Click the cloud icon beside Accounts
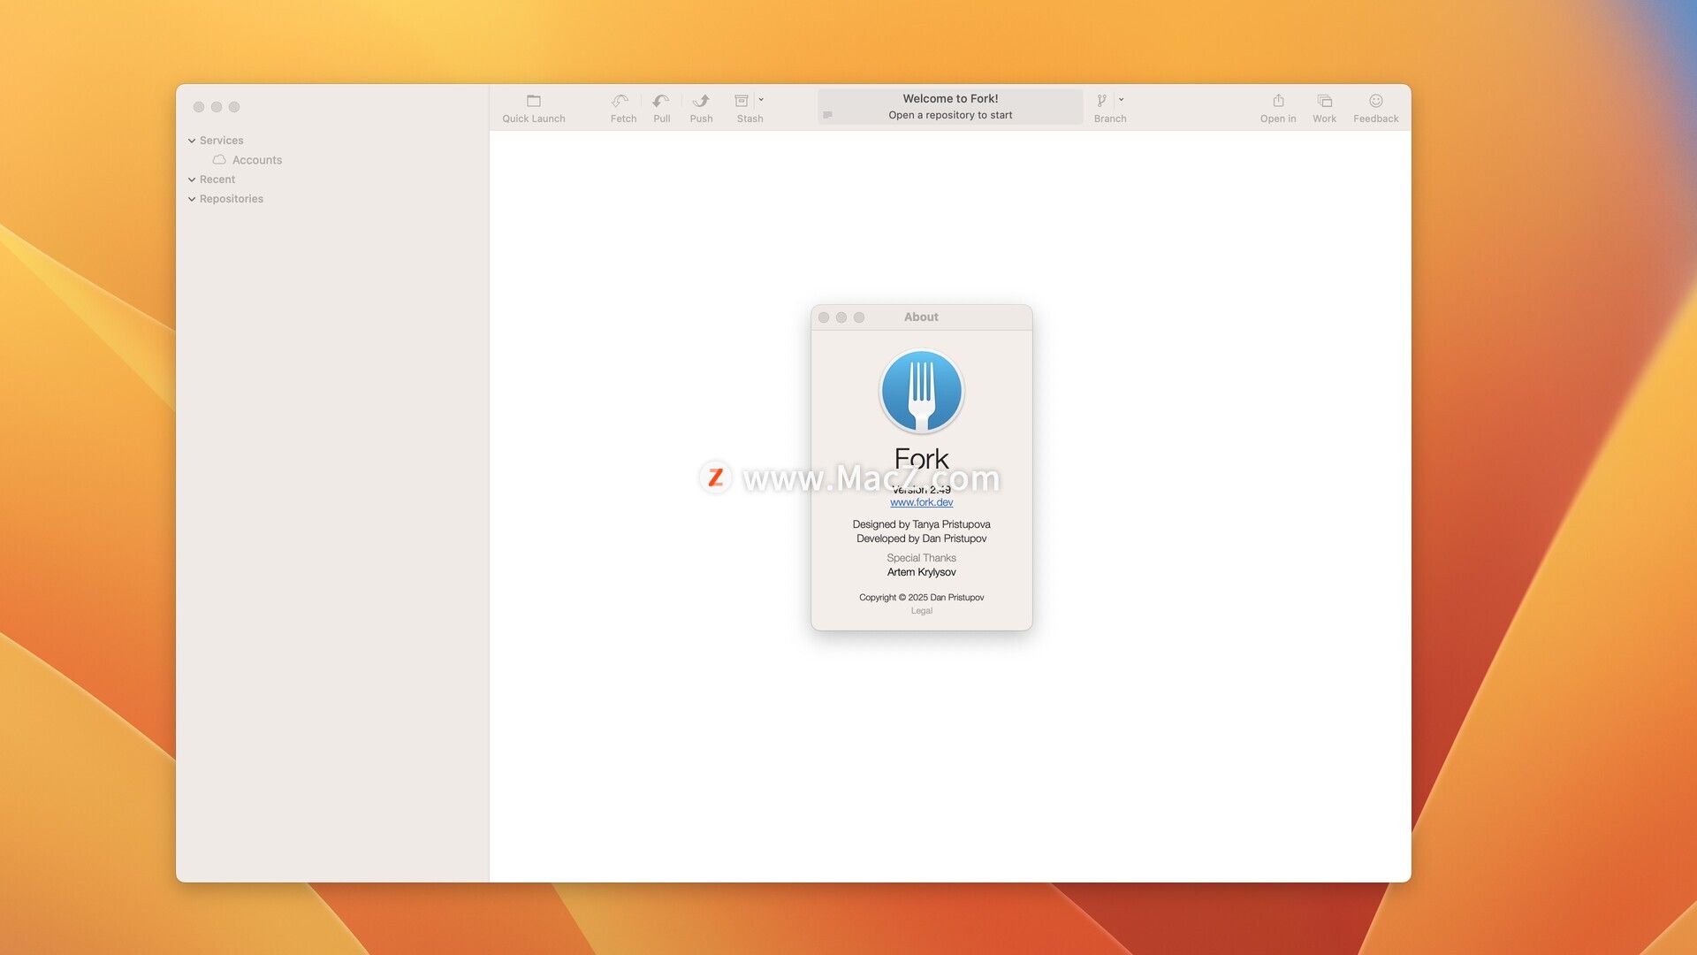The height and width of the screenshot is (955, 1697). pos(218,160)
